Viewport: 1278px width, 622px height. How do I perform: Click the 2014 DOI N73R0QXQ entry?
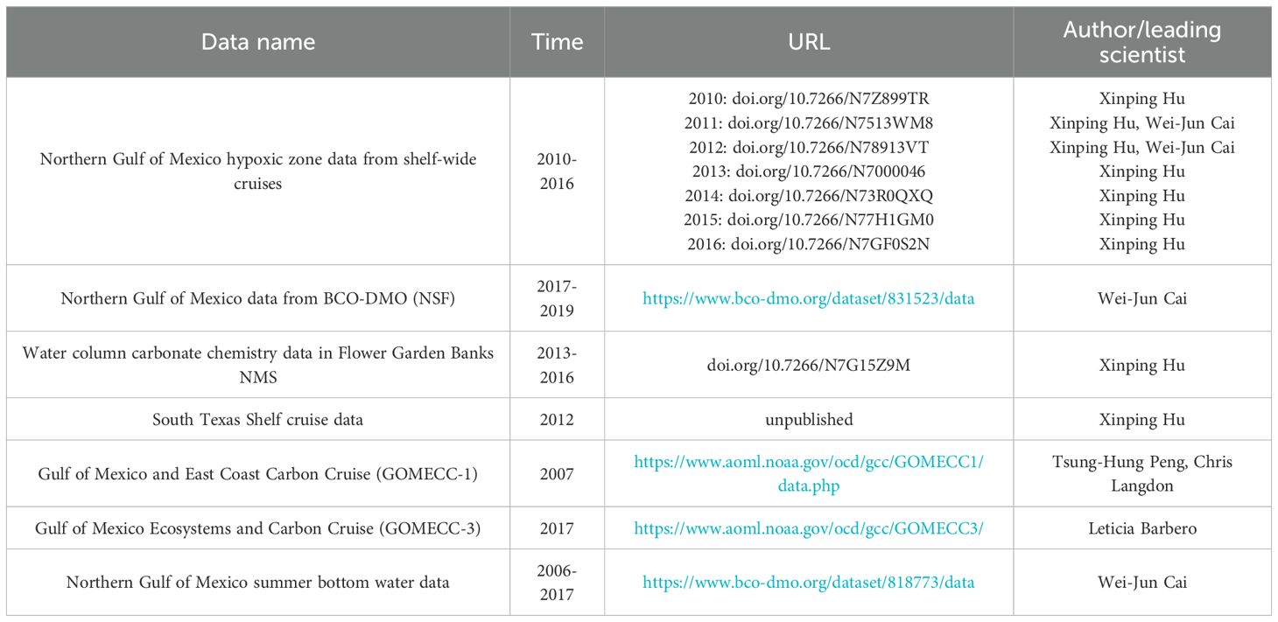(808, 196)
